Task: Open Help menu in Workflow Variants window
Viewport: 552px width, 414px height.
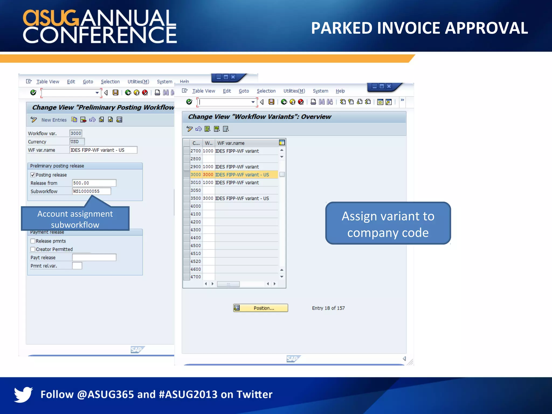Action: click(340, 91)
